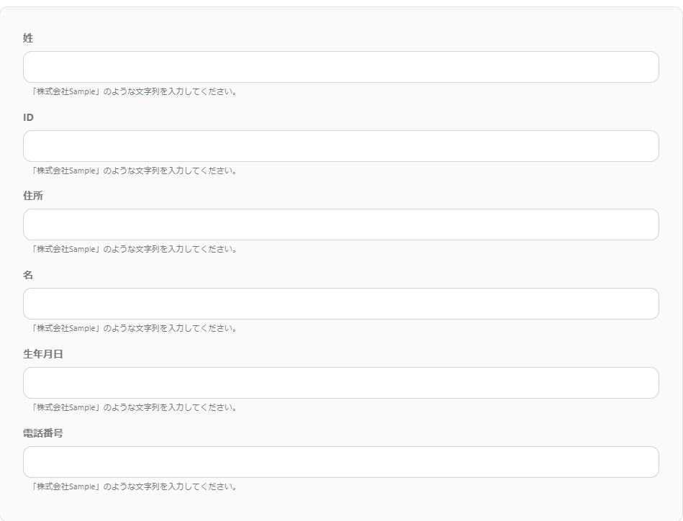683x521 pixels.
Task: Activate the 生年月日 input field
Action: (340, 383)
